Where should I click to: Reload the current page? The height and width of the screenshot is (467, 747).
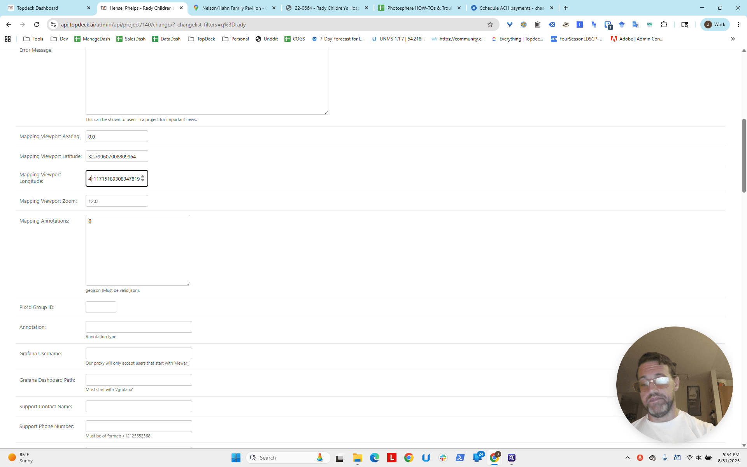click(x=37, y=25)
